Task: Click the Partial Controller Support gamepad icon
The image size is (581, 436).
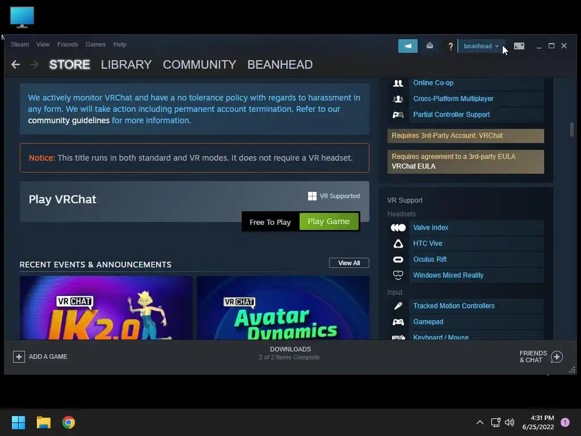Action: point(398,115)
